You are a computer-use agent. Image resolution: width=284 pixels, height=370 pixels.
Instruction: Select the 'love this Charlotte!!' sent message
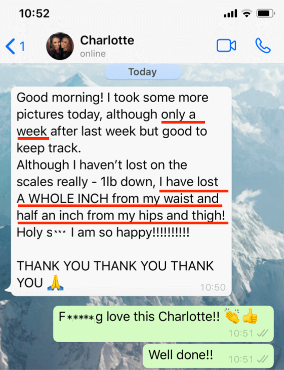(164, 324)
